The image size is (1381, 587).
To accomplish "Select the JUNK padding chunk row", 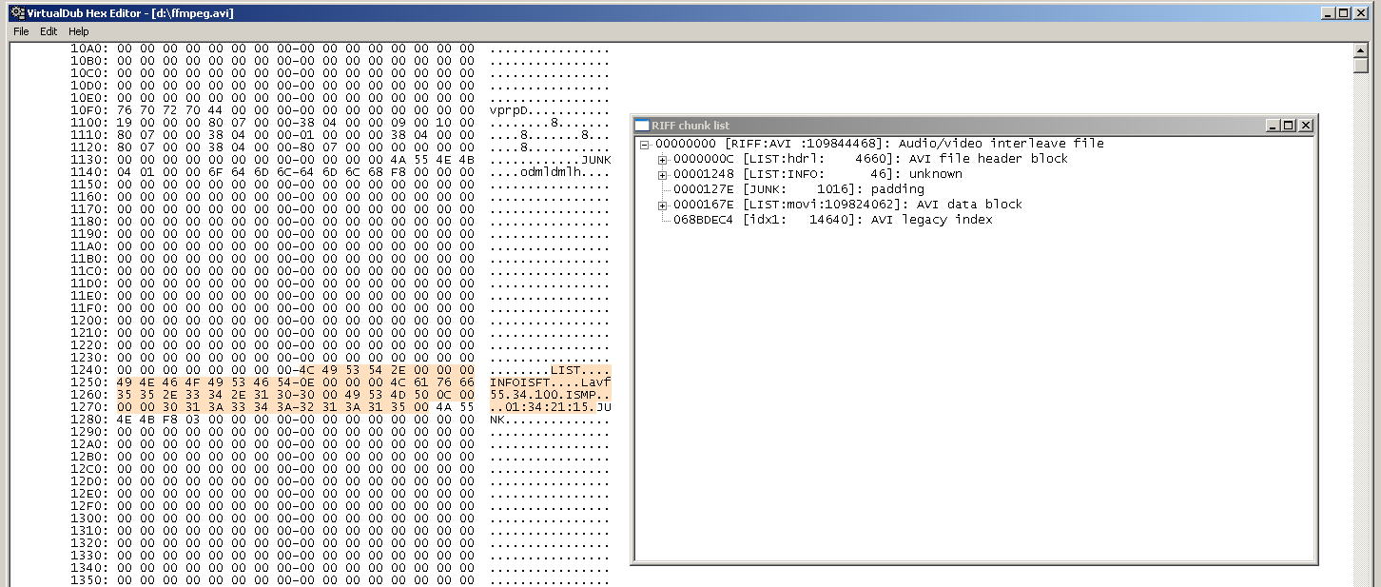I will tap(798, 189).
